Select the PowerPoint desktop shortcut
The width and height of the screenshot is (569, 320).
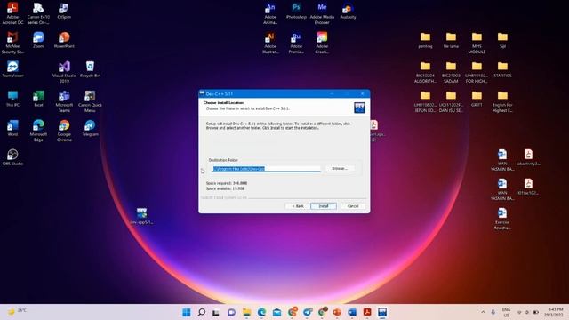click(x=64, y=40)
